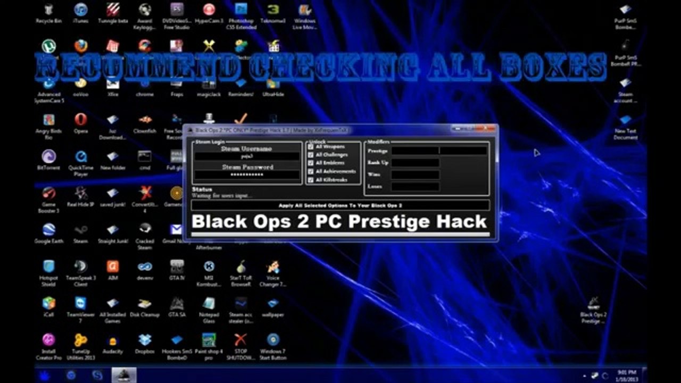Image resolution: width=681 pixels, height=383 pixels.
Task: Click the system tray clock
Action: [628, 375]
